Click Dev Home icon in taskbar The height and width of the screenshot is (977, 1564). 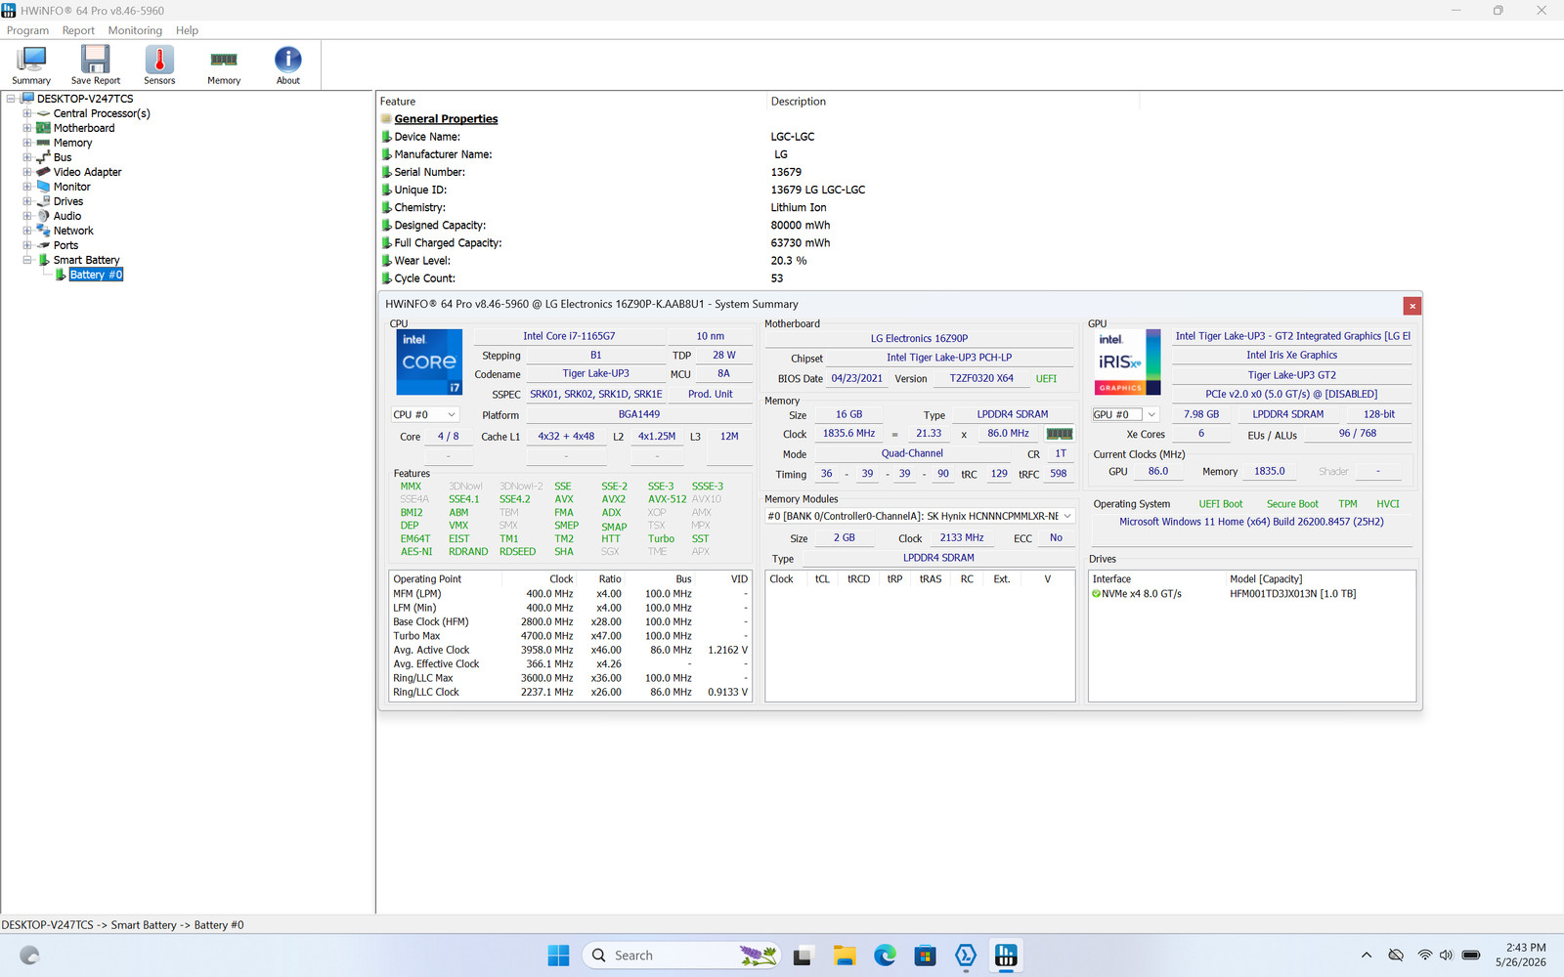click(x=965, y=956)
